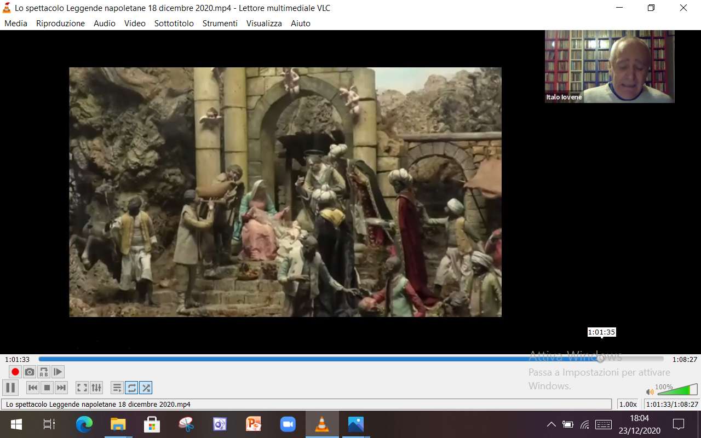Show hidden system tray icons
Image resolution: width=701 pixels, height=438 pixels.
551,424
